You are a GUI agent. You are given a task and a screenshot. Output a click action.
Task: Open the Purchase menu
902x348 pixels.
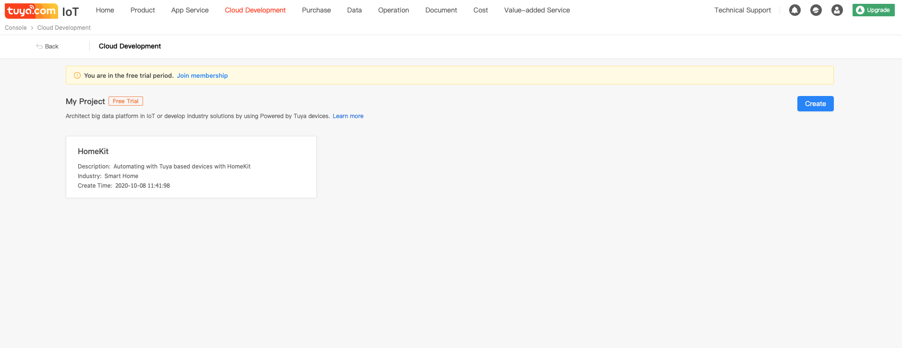point(316,10)
